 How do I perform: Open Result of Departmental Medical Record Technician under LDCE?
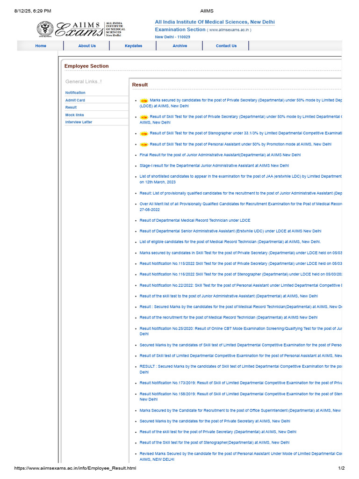tap(195, 221)
